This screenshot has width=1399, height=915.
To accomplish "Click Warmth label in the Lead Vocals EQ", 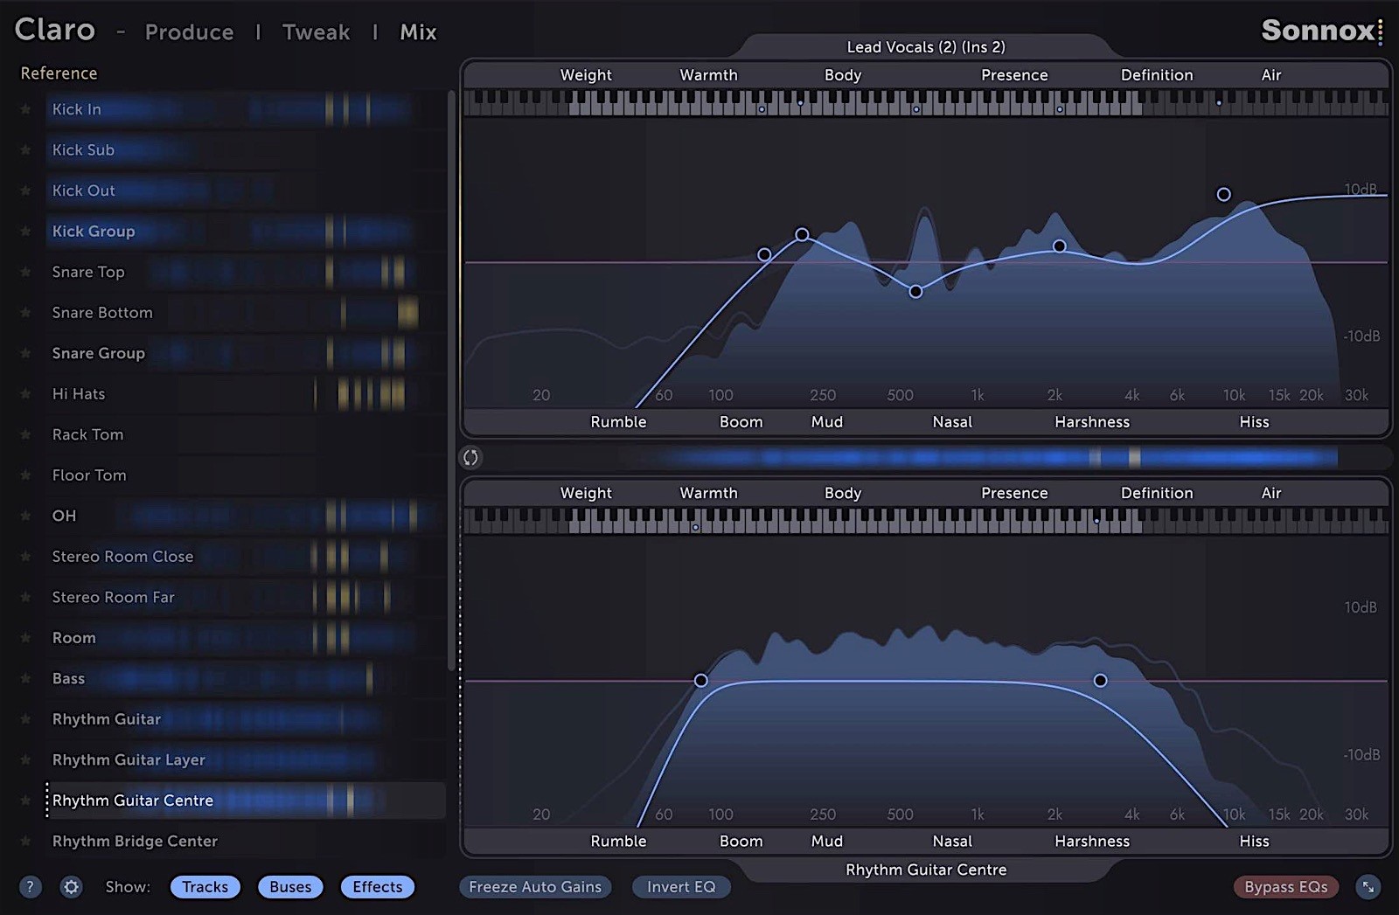I will coord(708,75).
